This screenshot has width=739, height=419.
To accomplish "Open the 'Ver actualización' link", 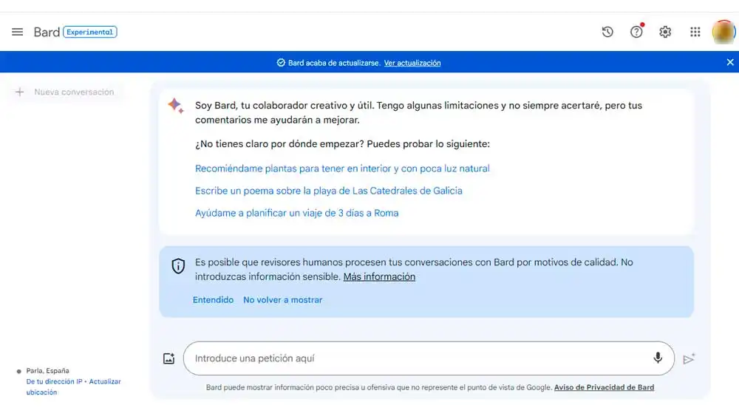I will click(x=412, y=63).
